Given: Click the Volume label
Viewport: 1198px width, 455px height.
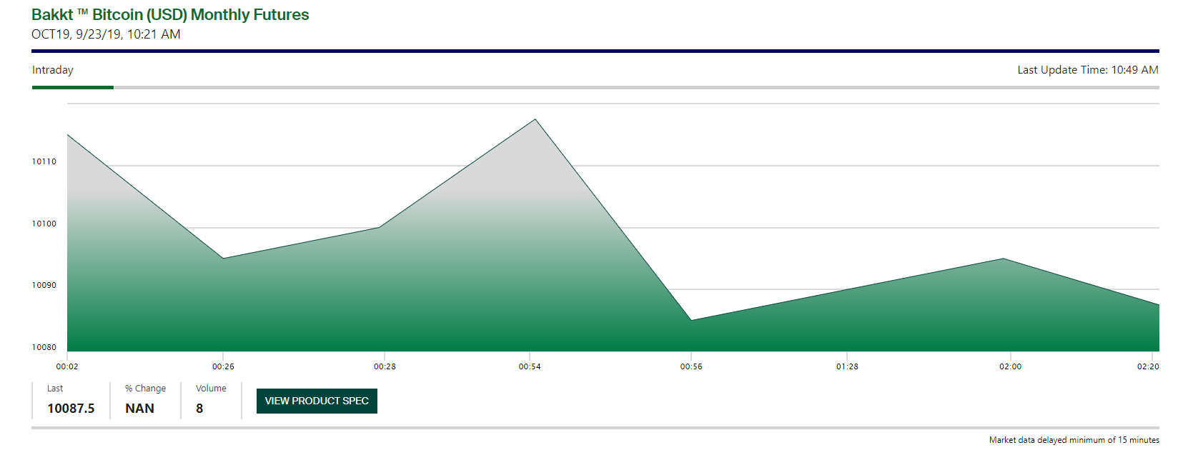Looking at the screenshot, I should coord(211,389).
